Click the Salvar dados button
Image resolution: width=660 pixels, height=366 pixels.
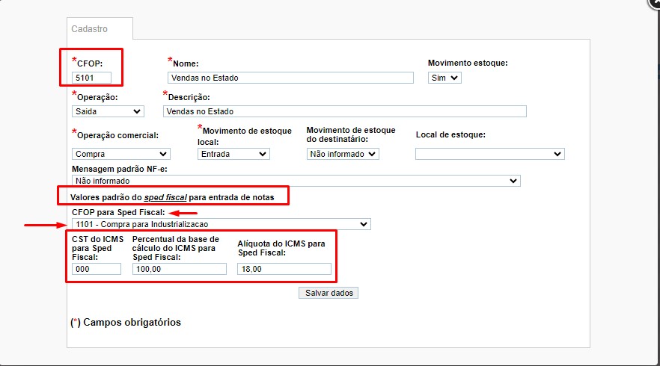coord(329,293)
